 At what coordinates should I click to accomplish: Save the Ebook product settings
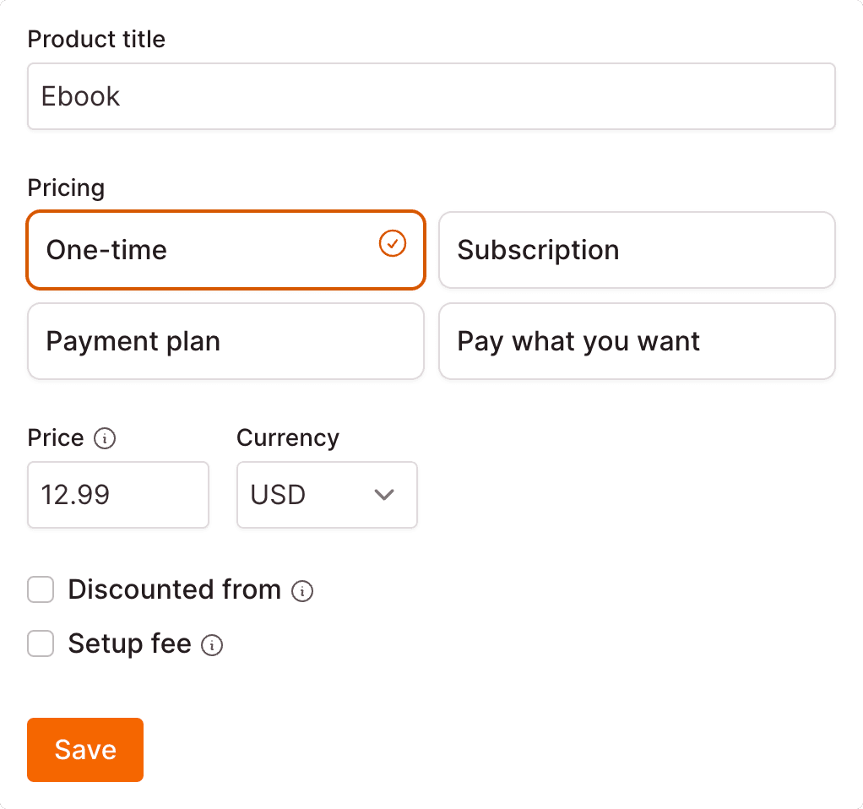pyautogui.click(x=84, y=749)
